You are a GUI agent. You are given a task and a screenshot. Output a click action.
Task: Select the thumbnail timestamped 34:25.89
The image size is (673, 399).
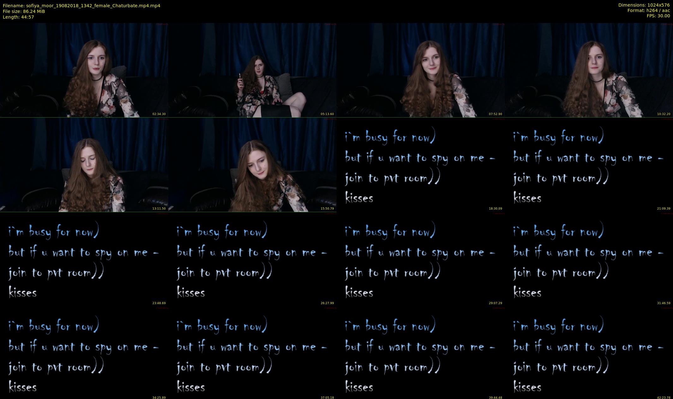pyautogui.click(x=84, y=353)
